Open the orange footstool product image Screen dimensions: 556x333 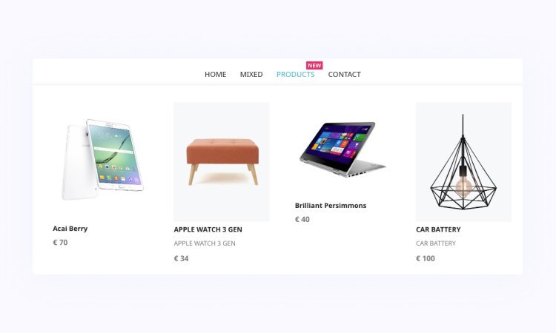click(222, 162)
